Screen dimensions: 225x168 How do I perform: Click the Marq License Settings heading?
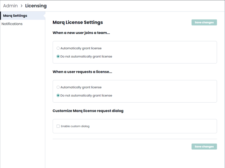coord(78,22)
